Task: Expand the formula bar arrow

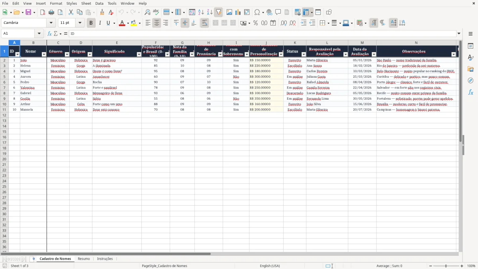Action: point(459,34)
